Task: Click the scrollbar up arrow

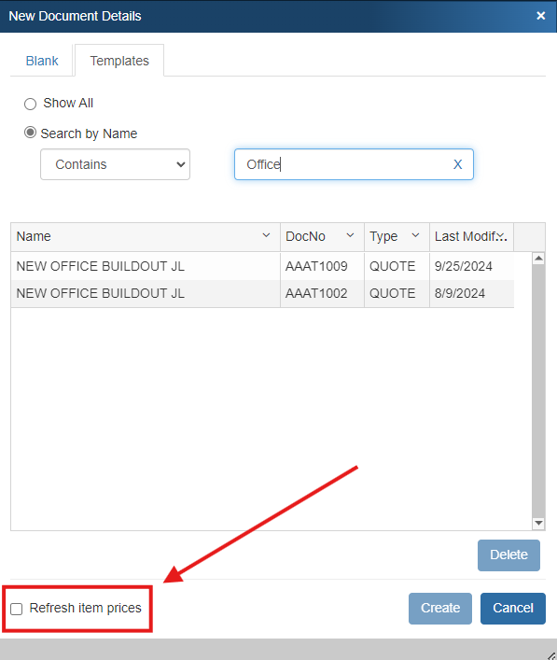Action: tap(538, 258)
